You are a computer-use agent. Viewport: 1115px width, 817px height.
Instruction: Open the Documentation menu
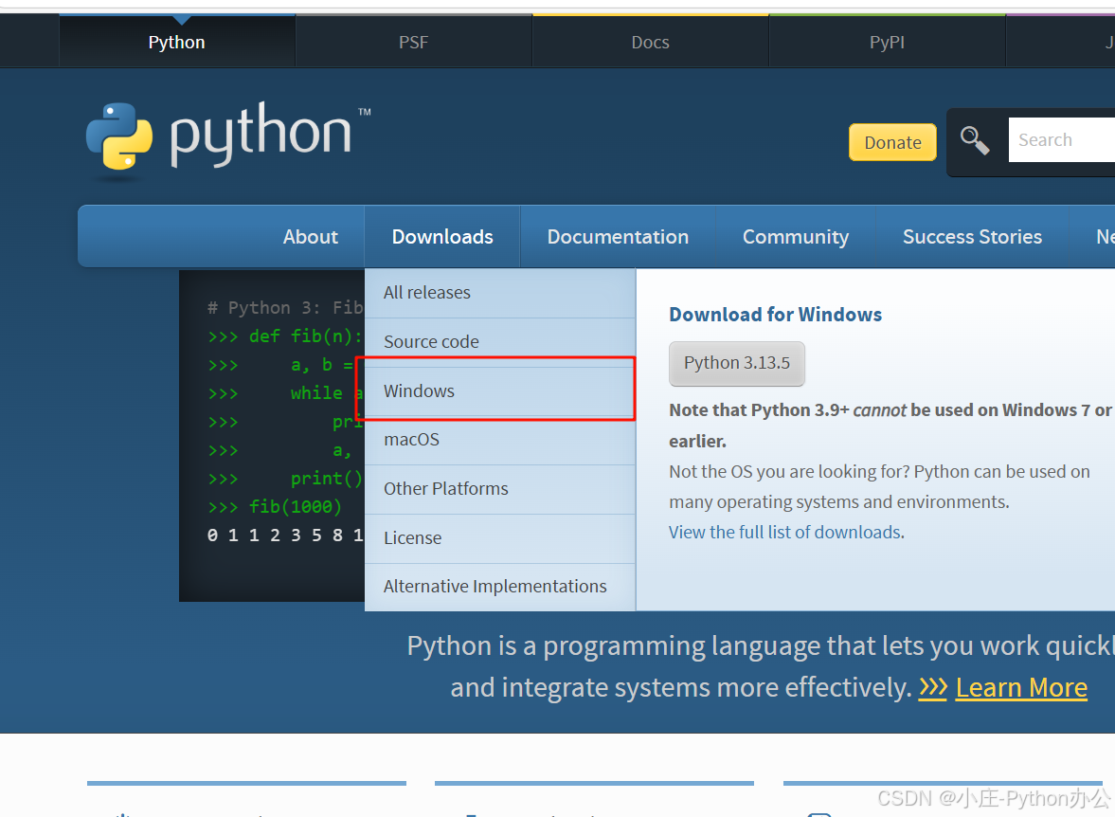pyautogui.click(x=618, y=236)
